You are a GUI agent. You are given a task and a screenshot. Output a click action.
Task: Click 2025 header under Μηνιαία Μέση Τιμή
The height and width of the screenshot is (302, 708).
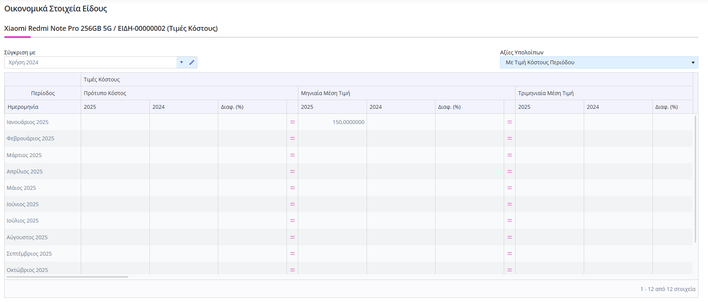(332, 107)
